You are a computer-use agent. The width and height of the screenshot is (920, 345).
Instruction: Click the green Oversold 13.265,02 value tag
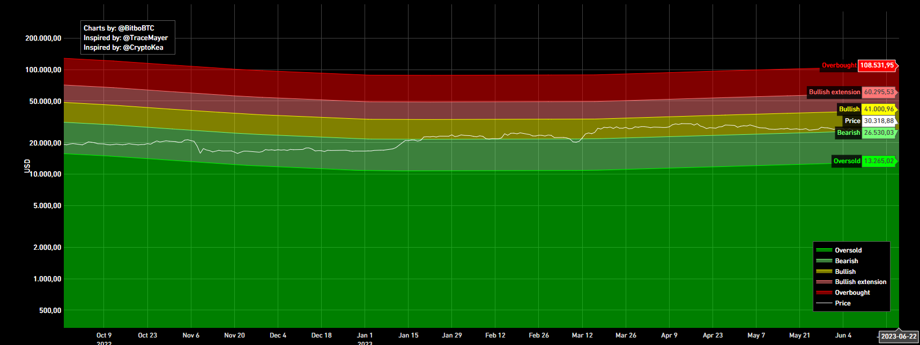pos(879,161)
